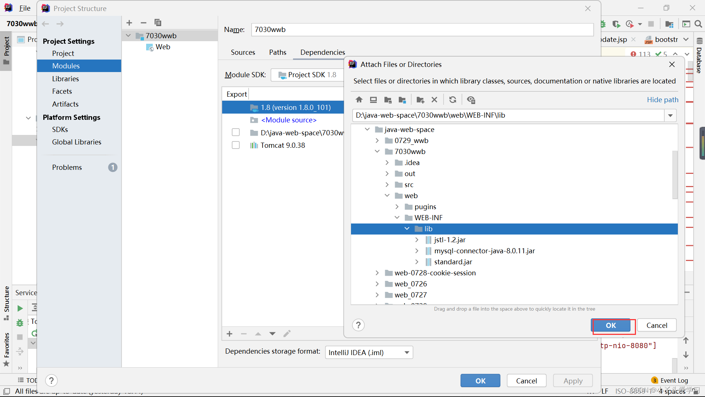
Task: Expand the .idea folder
Action: click(x=387, y=162)
